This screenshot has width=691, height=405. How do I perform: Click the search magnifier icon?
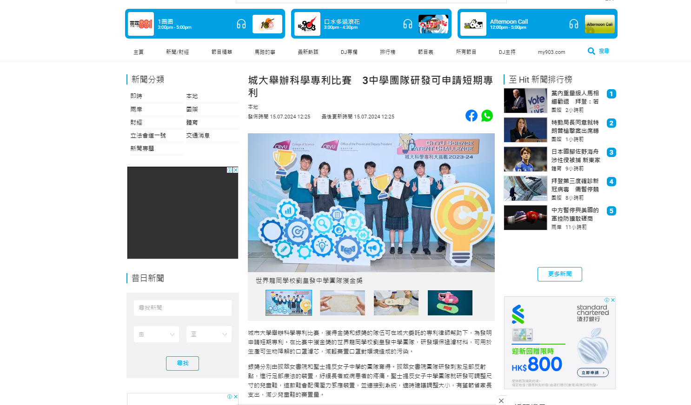pyautogui.click(x=591, y=51)
